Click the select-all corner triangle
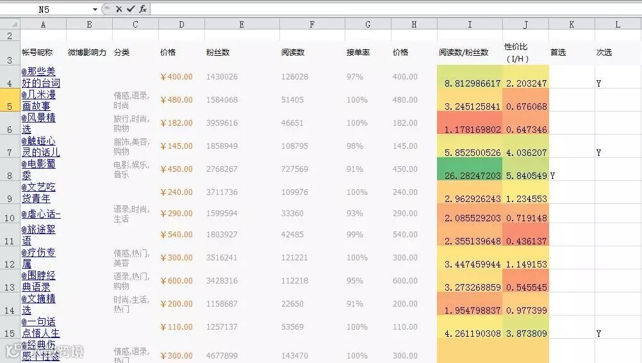 point(10,24)
